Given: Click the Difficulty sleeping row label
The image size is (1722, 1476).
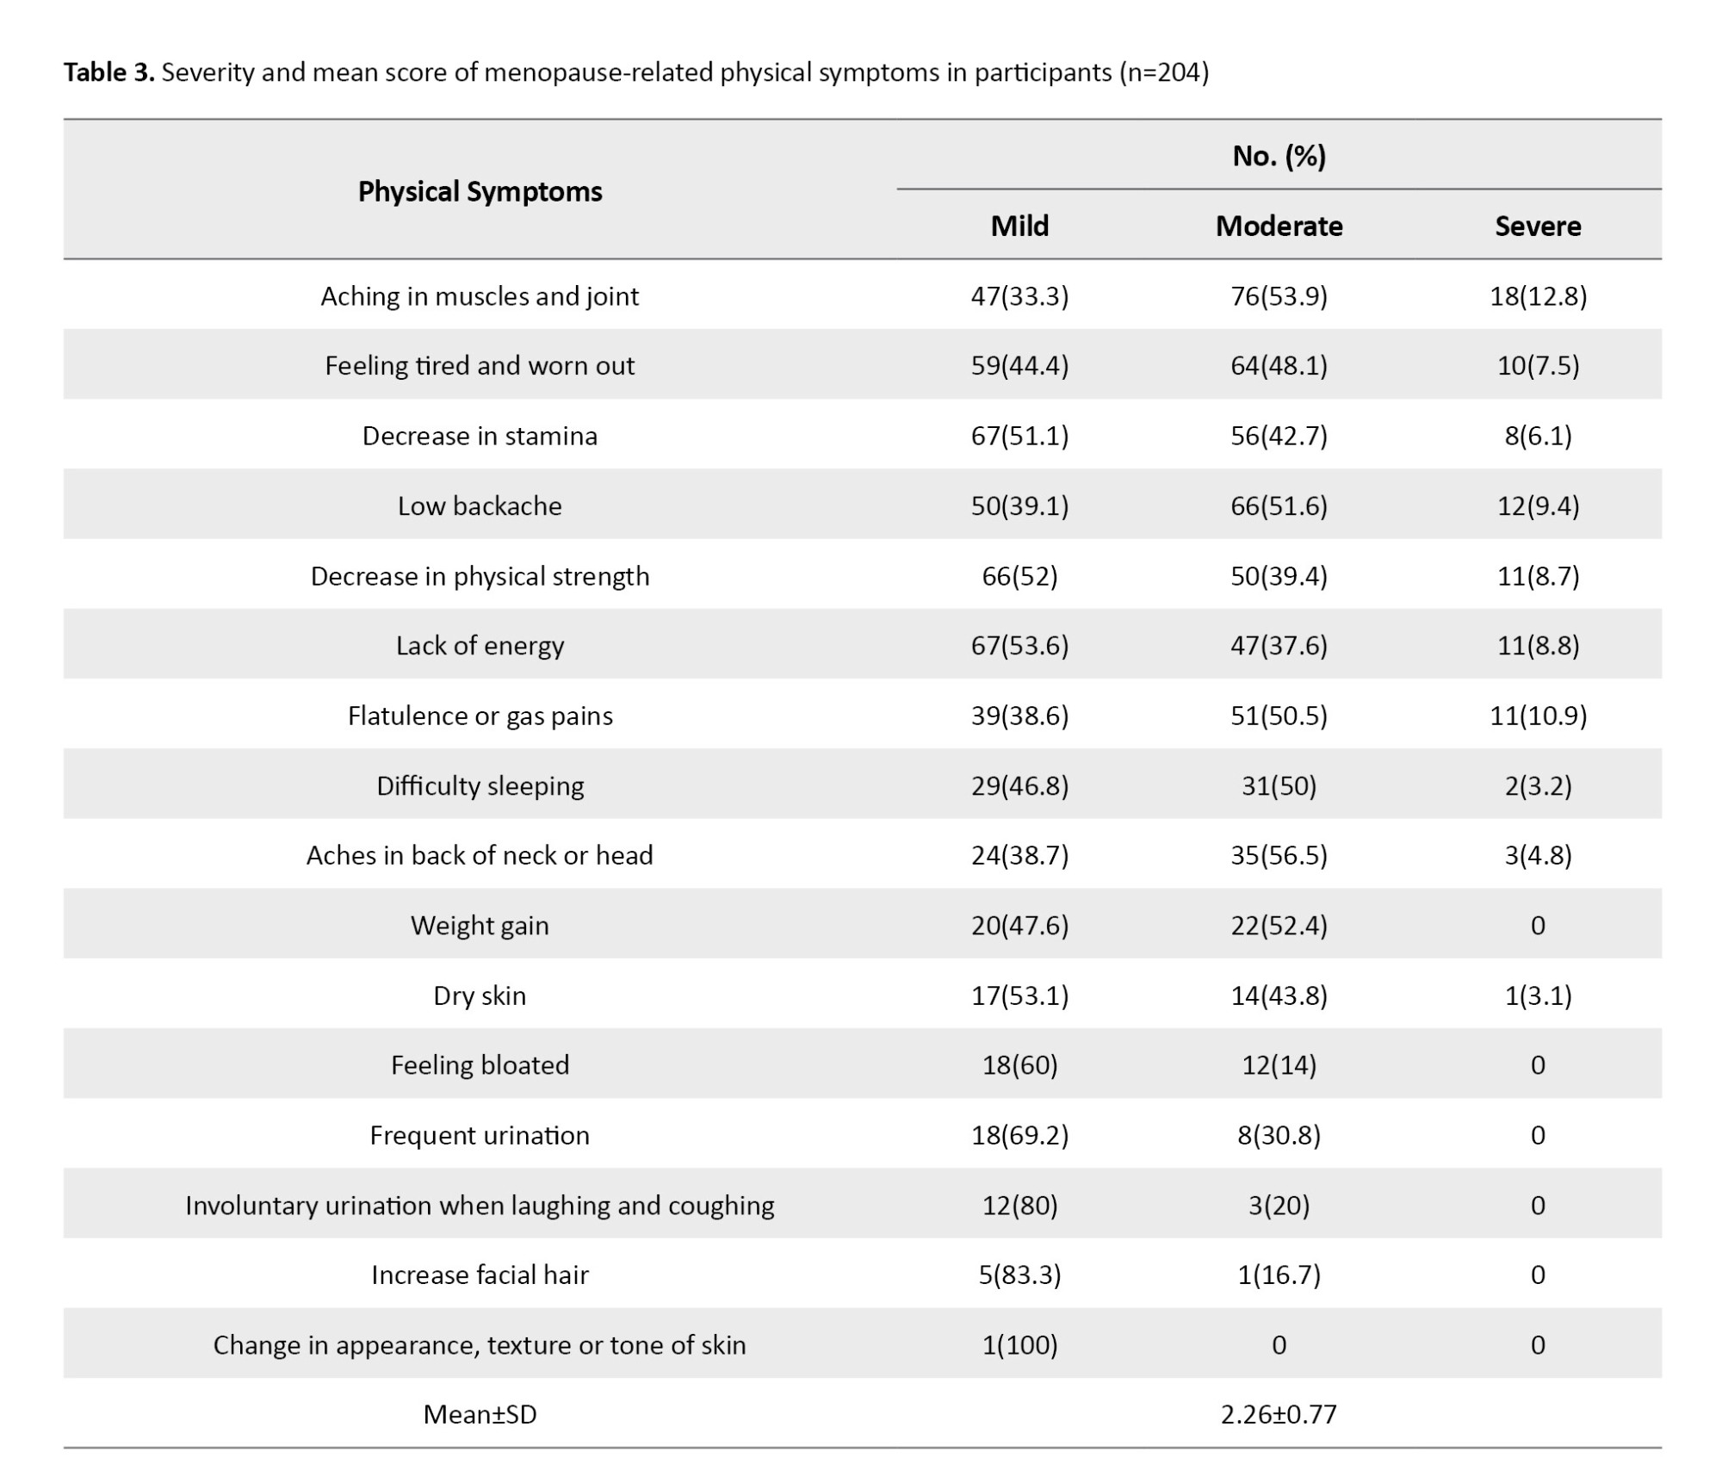Looking at the screenshot, I should 480,785.
